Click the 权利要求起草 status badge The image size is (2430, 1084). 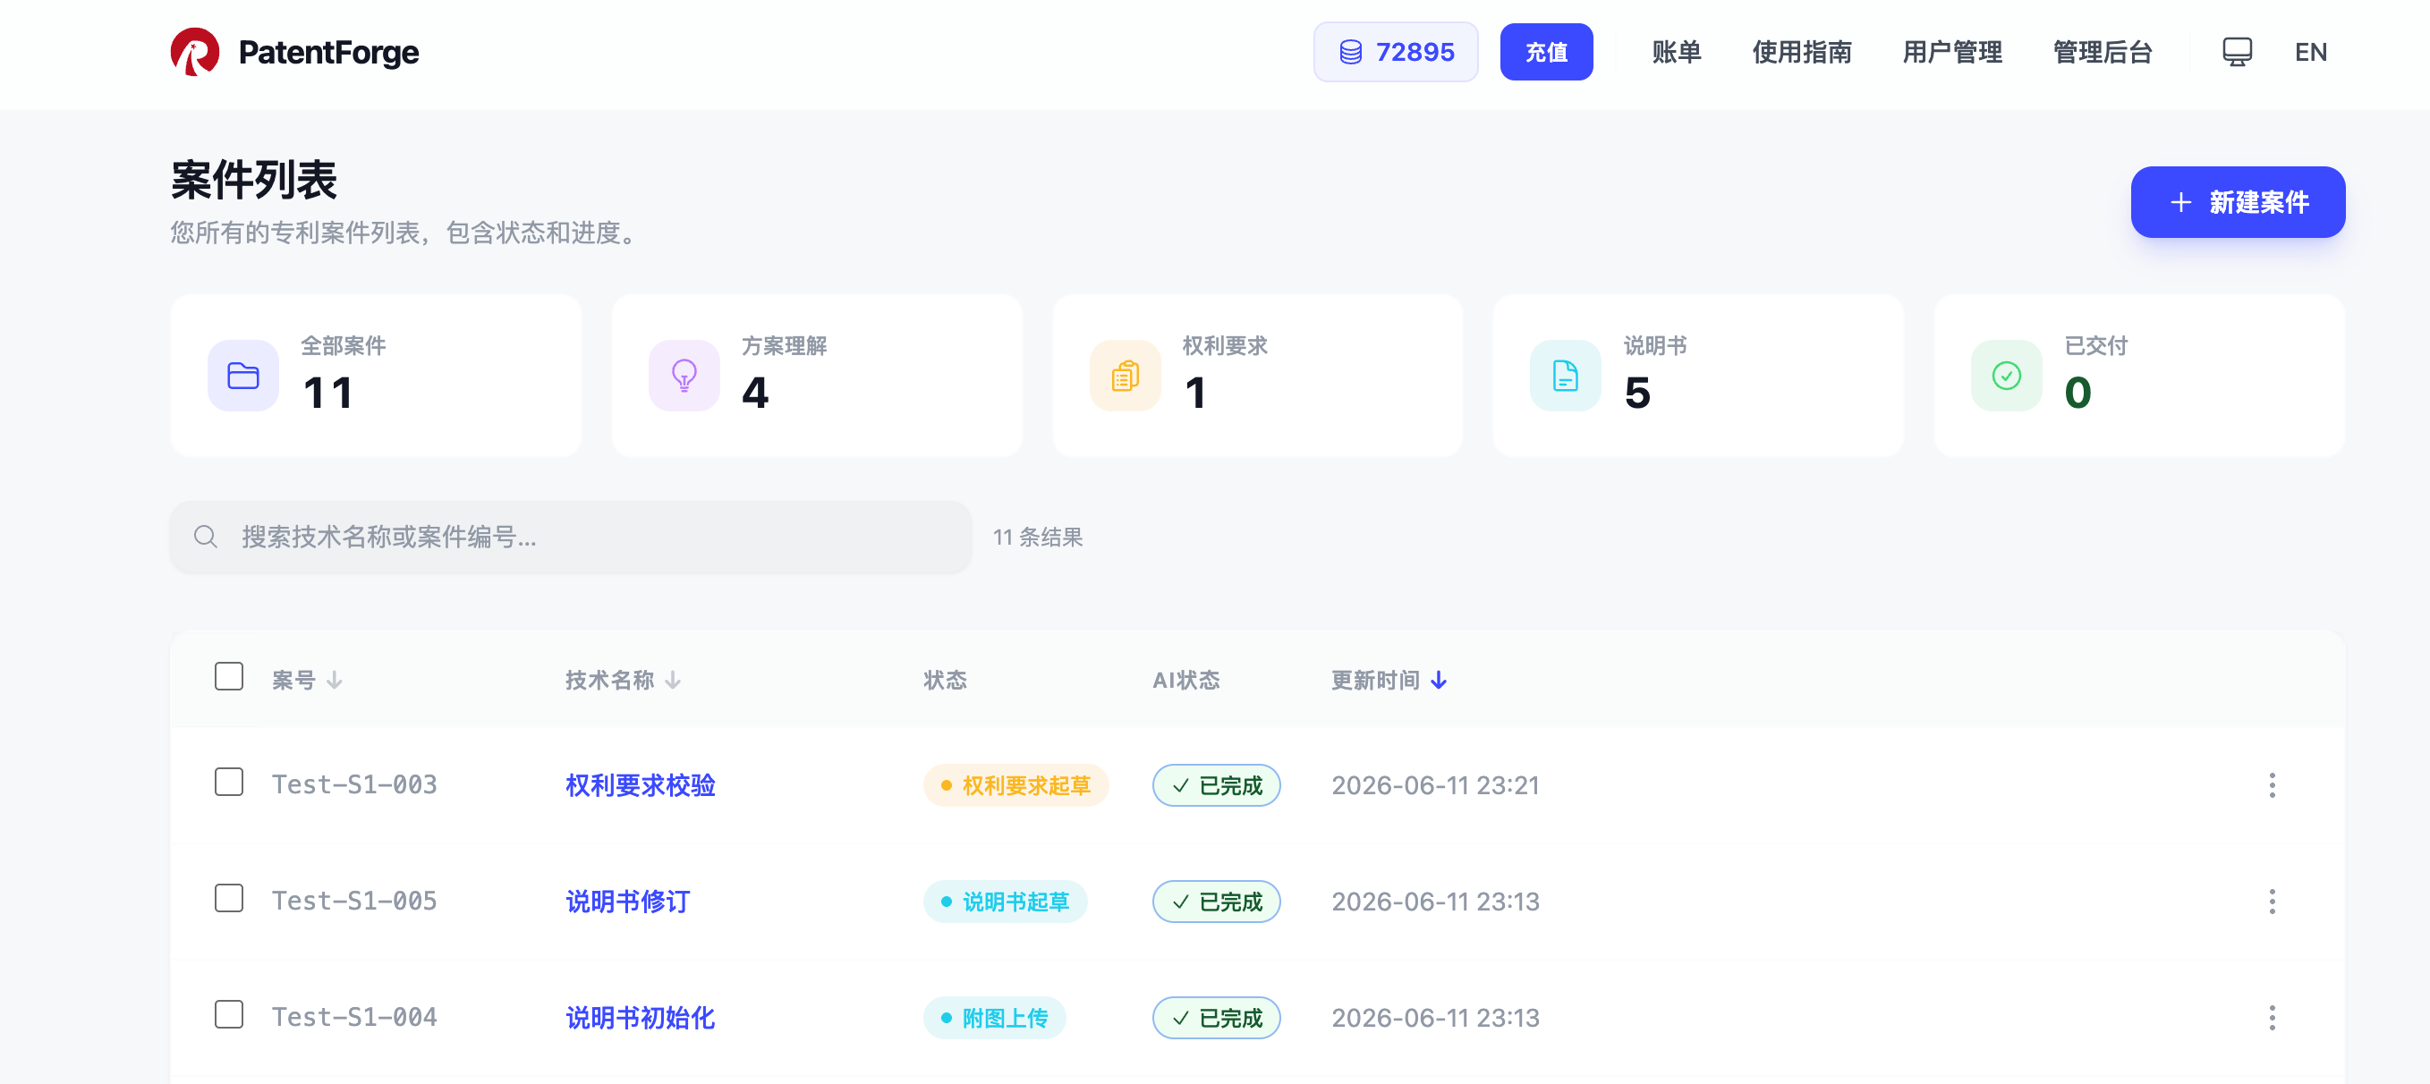[1015, 785]
